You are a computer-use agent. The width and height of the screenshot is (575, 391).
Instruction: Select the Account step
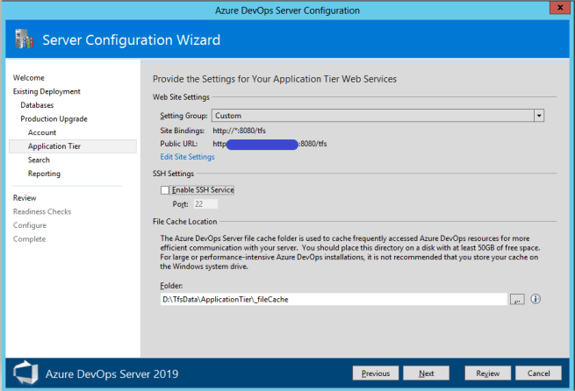[42, 132]
